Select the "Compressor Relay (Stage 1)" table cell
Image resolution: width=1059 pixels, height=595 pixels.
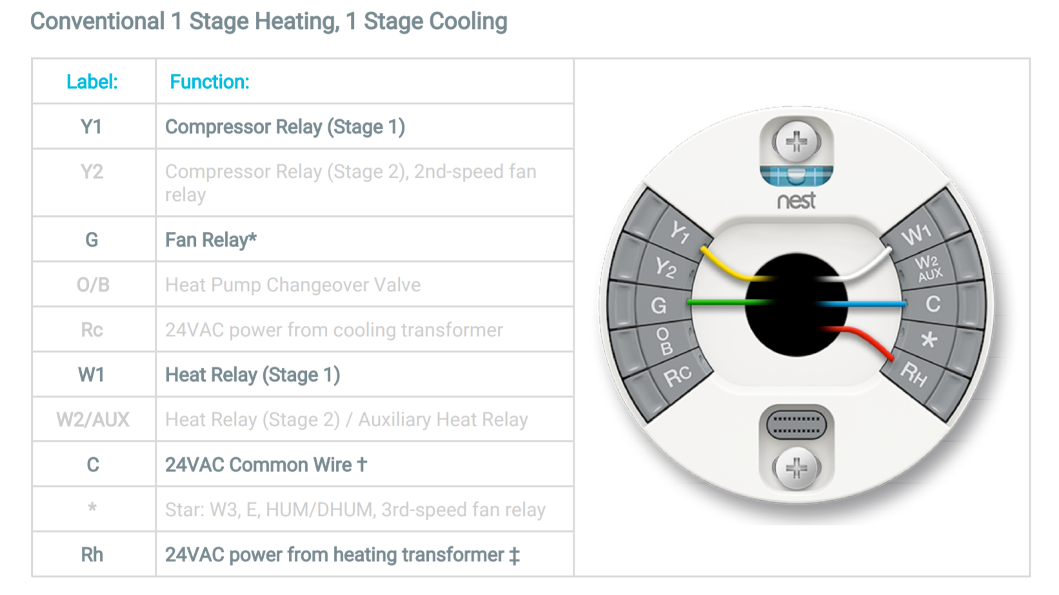[x=285, y=127]
